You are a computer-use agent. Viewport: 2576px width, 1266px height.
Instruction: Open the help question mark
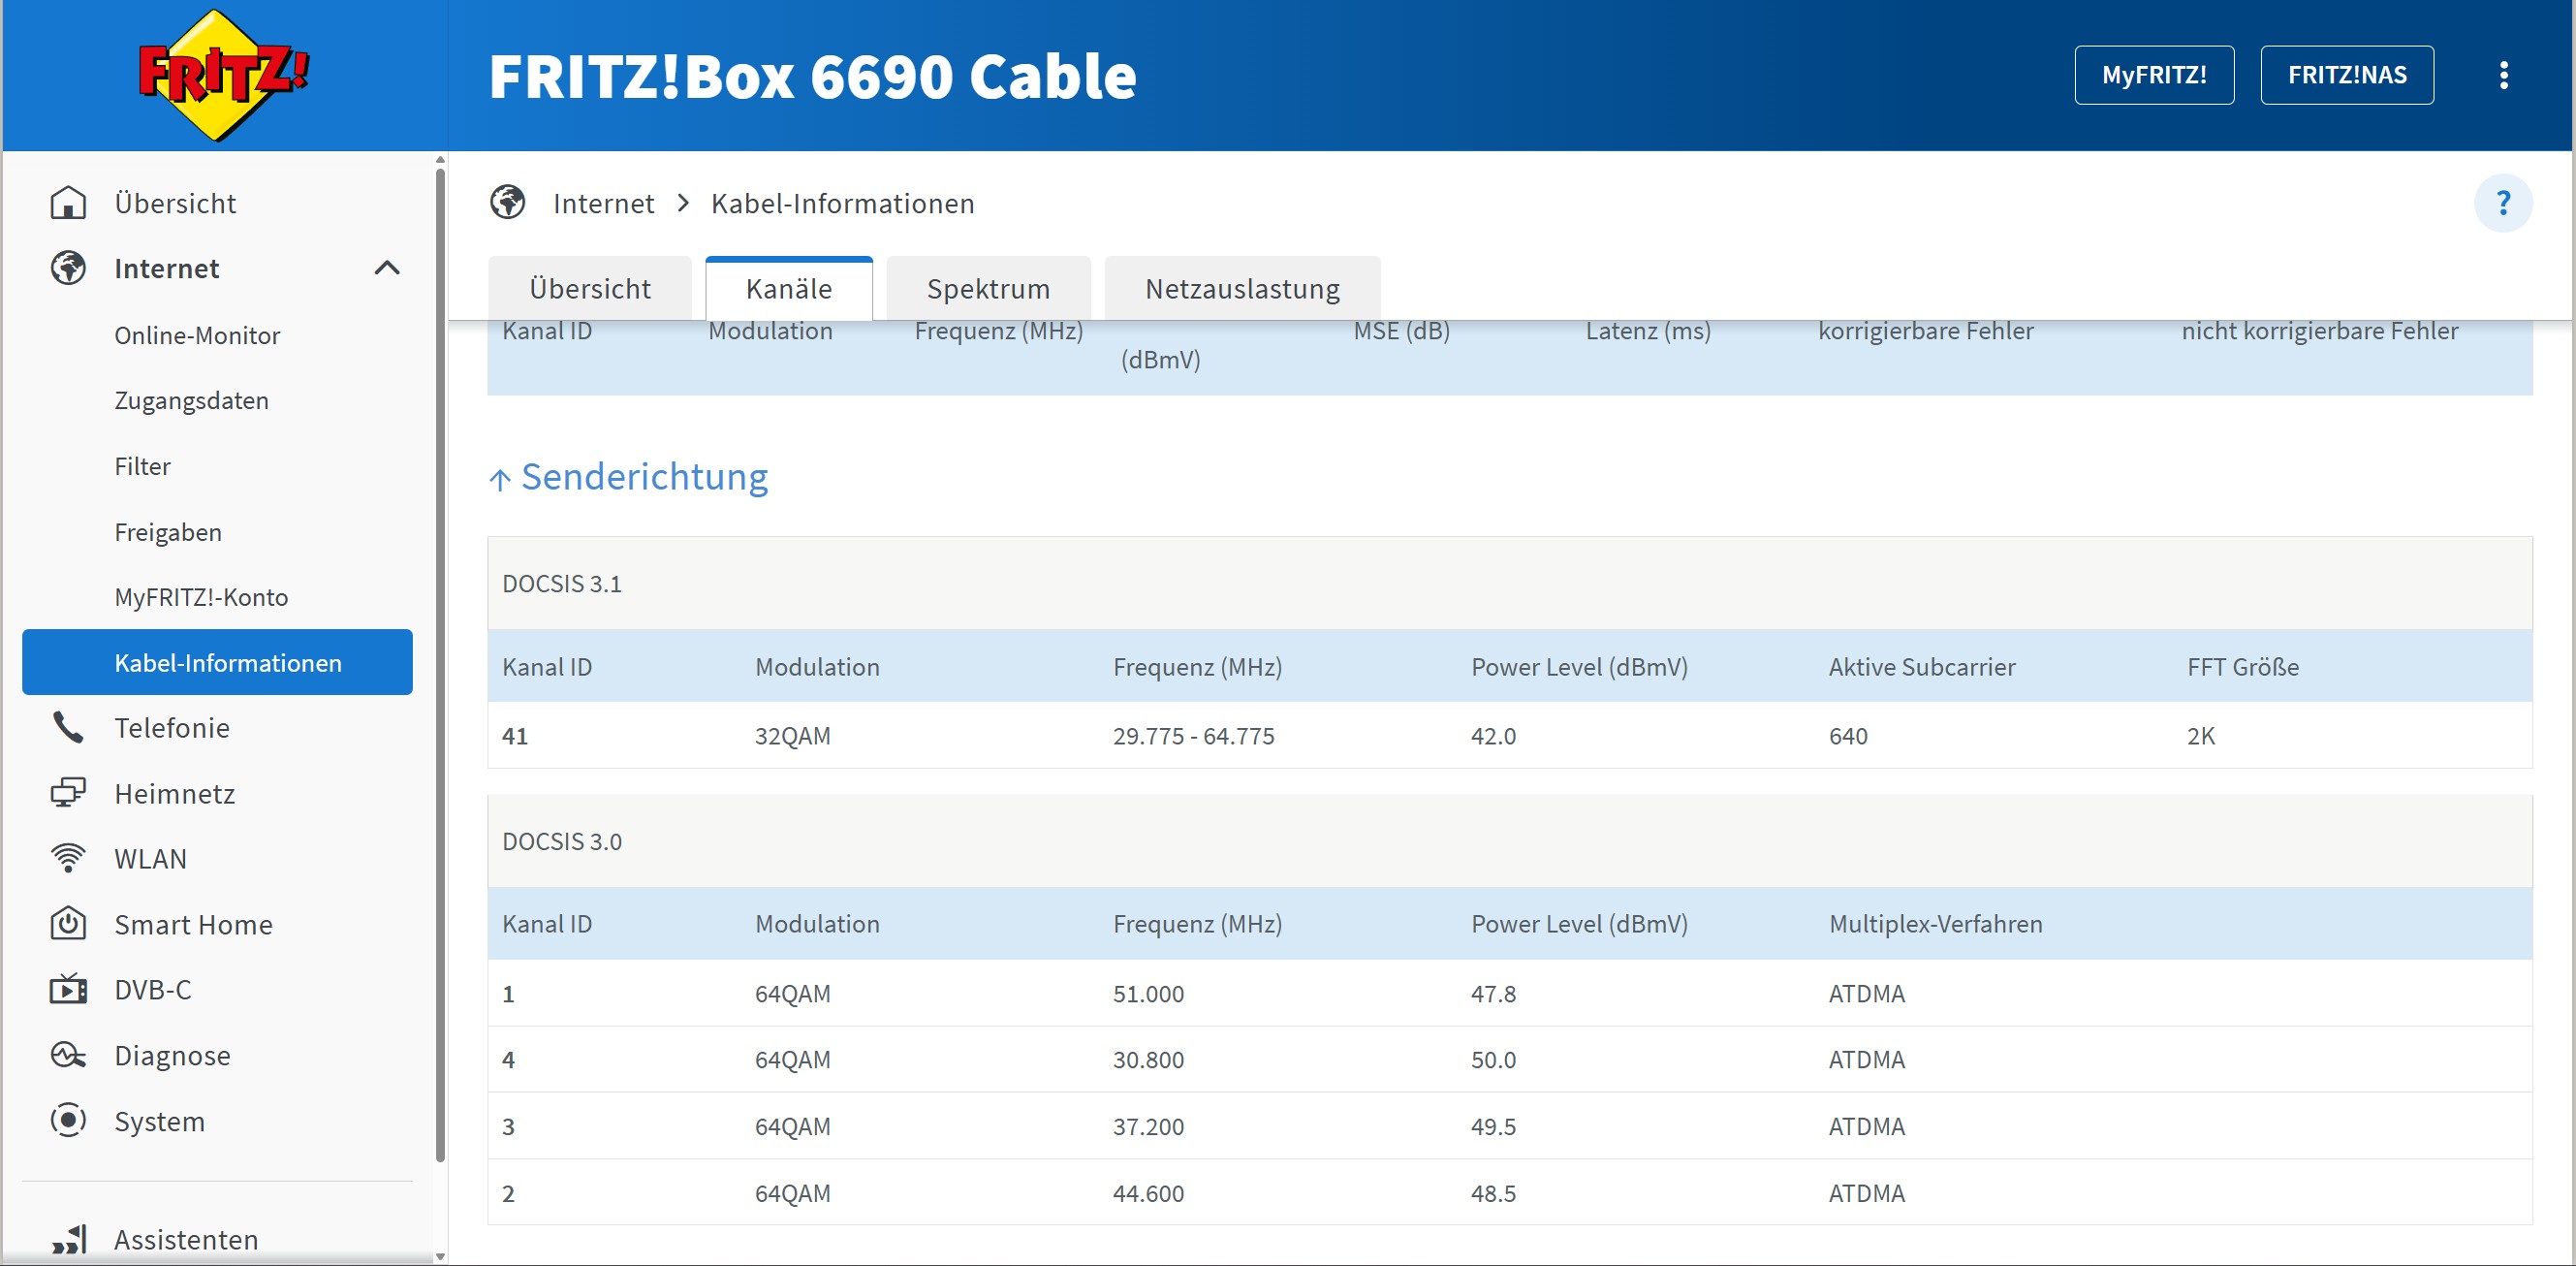click(2503, 203)
